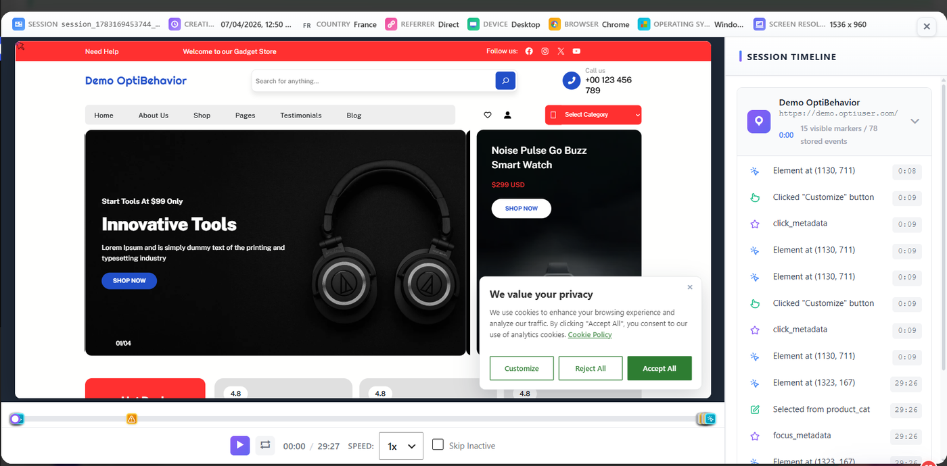The height and width of the screenshot is (466, 947).
Task: Open the Select Category dropdown
Action: click(x=593, y=115)
